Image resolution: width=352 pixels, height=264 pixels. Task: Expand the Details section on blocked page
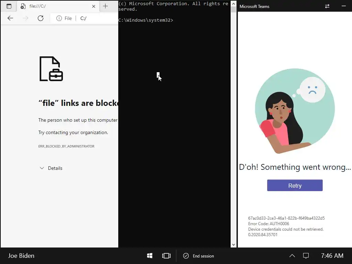coord(51,168)
